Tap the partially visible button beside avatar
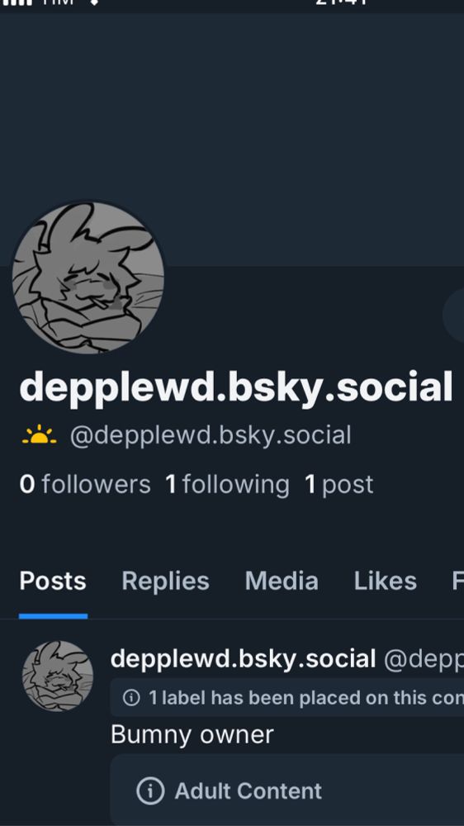The height and width of the screenshot is (826, 464). (x=453, y=315)
